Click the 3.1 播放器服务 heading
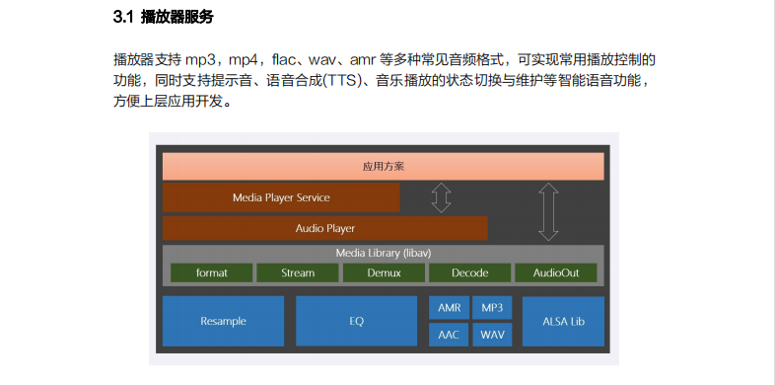 click(x=164, y=18)
